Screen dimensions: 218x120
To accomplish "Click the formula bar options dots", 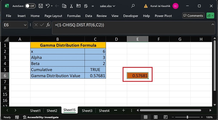I will click(30, 25).
